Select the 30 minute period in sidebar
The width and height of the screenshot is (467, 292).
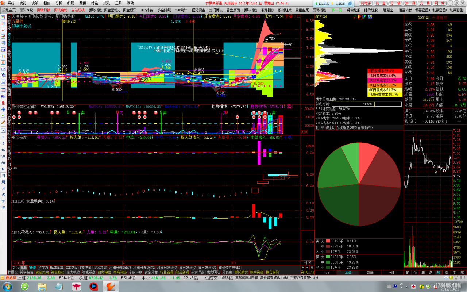(x=3, y=157)
